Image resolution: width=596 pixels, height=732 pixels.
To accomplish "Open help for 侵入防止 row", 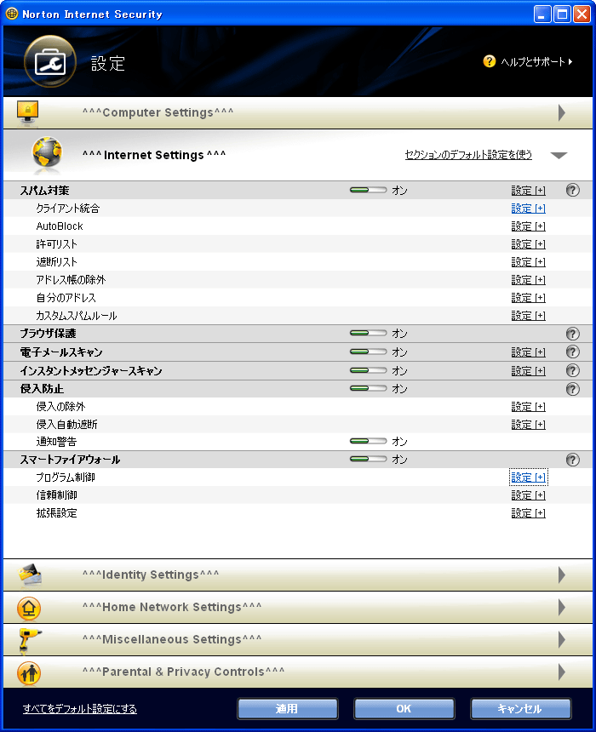I will click(x=573, y=389).
